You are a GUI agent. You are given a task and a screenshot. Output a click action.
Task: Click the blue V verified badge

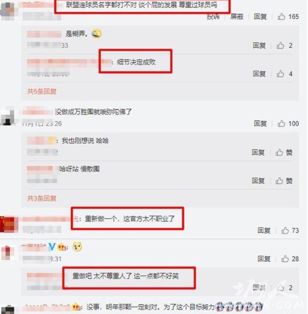(52, 247)
